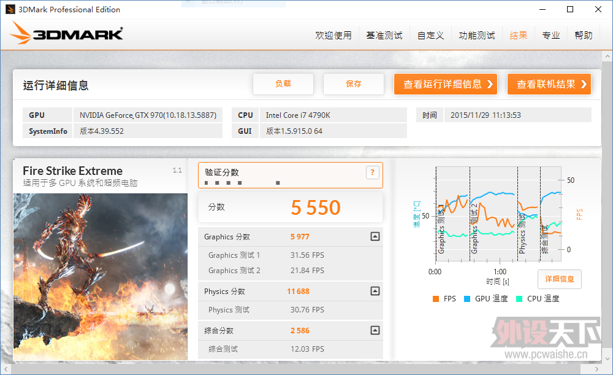Click the timestamp 2015/11/29 11:13:53
The height and width of the screenshot is (375, 613).
click(x=517, y=115)
